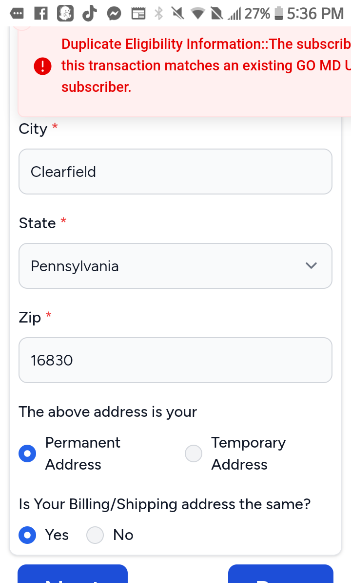The image size is (351, 583).
Task: Choose Yes for same billing/shipping address
Action: tap(27, 535)
